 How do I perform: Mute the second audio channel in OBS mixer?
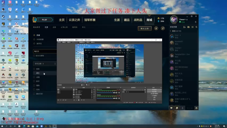point(117,98)
